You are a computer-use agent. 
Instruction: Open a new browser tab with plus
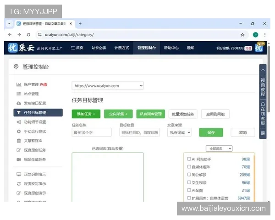(80, 23)
